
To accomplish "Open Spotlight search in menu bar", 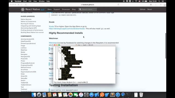I will 159,1.
